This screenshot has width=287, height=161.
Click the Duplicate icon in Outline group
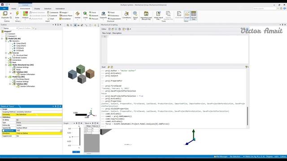tap(5, 13)
